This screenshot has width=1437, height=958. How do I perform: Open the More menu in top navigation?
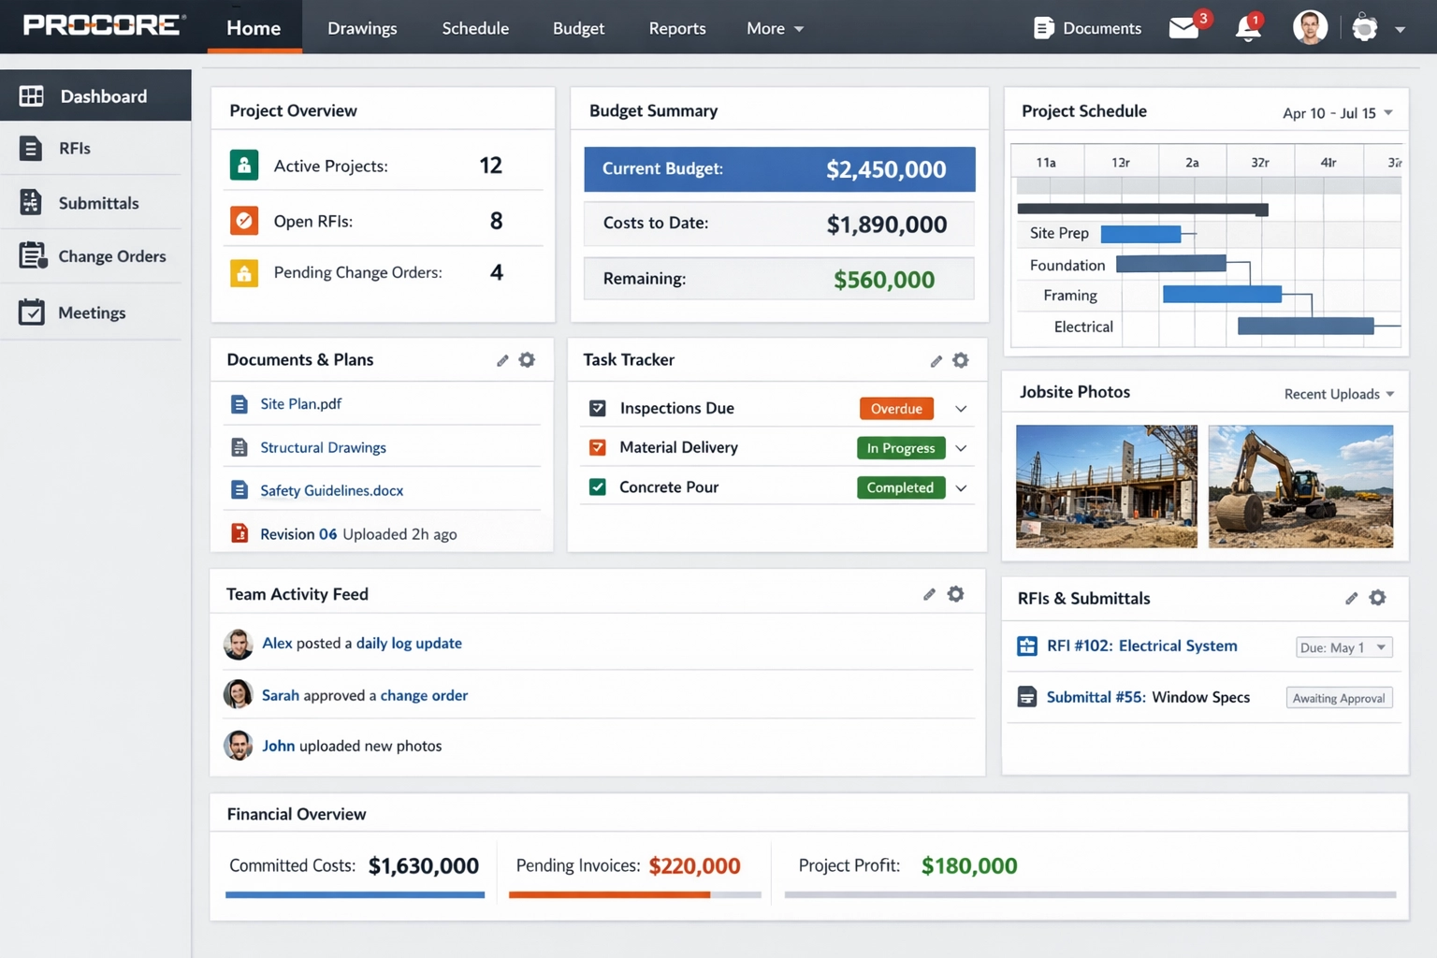774,28
